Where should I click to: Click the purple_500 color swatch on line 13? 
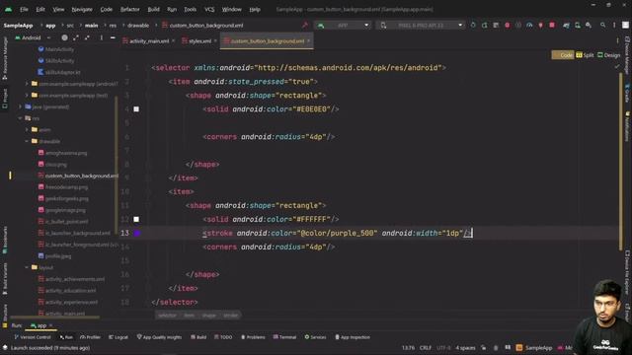coord(137,233)
